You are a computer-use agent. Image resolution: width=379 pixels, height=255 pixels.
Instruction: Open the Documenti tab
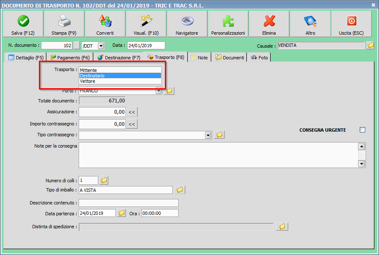(x=230, y=57)
